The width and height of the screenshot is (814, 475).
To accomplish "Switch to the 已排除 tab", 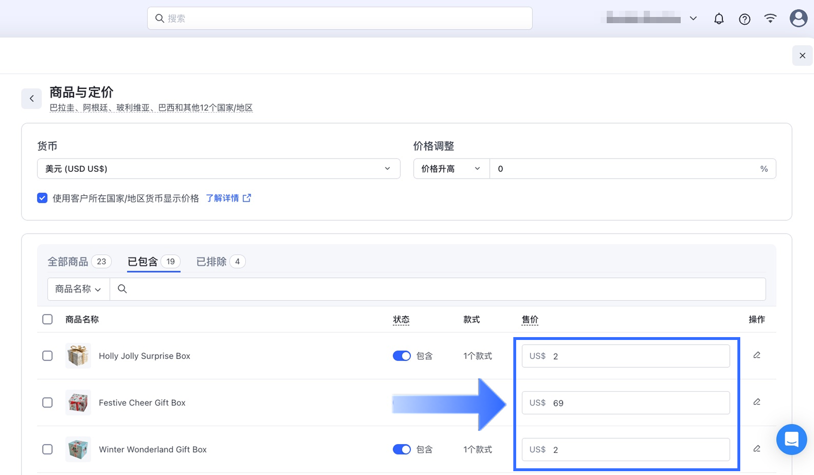I will click(221, 261).
